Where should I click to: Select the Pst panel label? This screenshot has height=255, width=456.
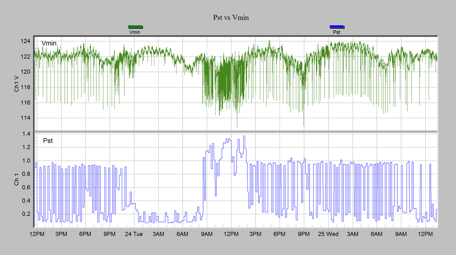[x=48, y=141]
